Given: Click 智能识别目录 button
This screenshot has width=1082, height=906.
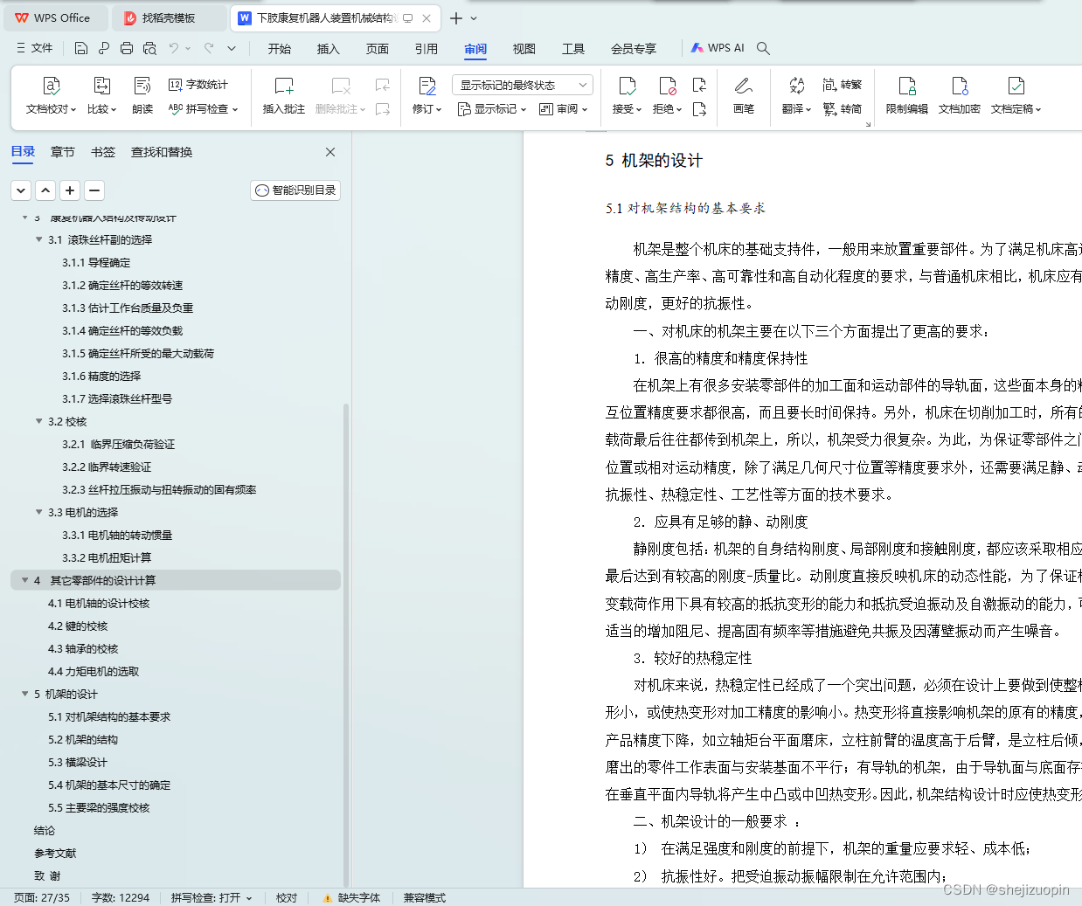Looking at the screenshot, I should 295,190.
